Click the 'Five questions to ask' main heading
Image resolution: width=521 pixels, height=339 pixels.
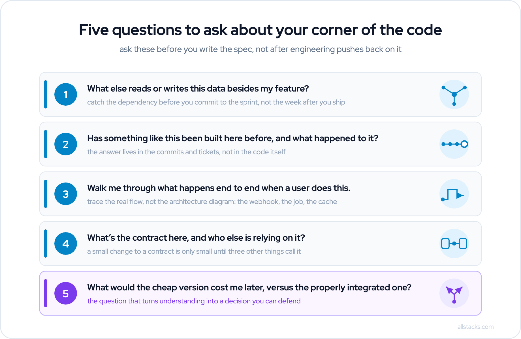[x=260, y=30]
